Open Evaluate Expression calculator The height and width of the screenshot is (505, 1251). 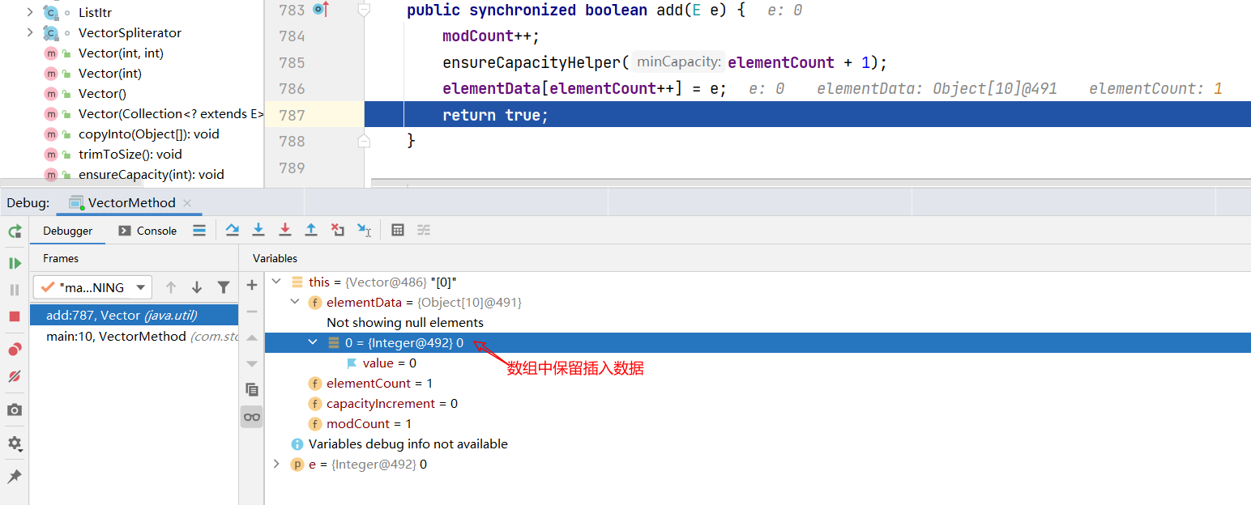click(398, 230)
